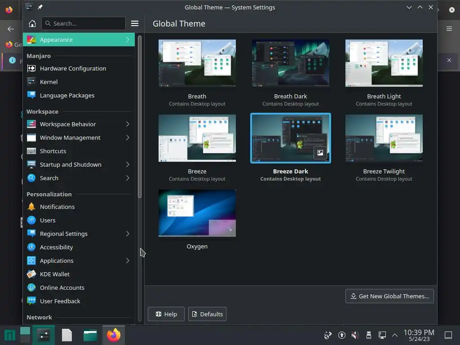Click System Settings taskbar icon
The height and width of the screenshot is (345, 460).
[x=44, y=335]
